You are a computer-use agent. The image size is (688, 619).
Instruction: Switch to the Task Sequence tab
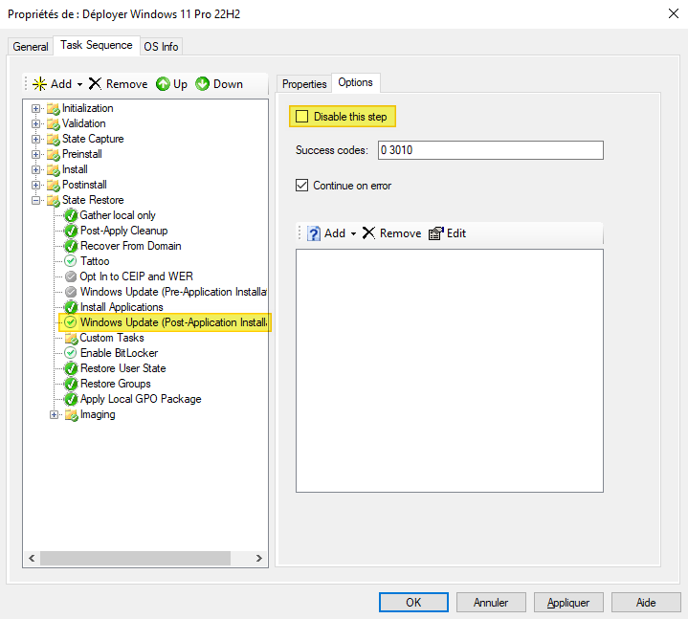point(97,45)
